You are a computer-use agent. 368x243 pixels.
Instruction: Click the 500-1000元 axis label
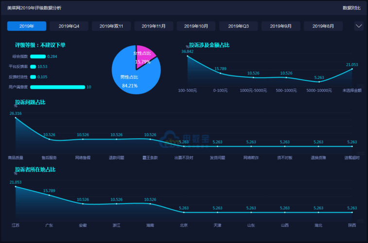tap(286, 90)
